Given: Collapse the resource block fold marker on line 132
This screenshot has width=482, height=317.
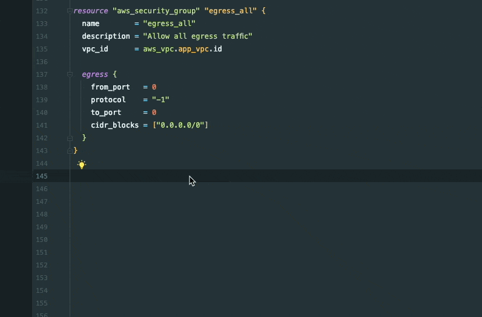Looking at the screenshot, I should (x=70, y=11).
